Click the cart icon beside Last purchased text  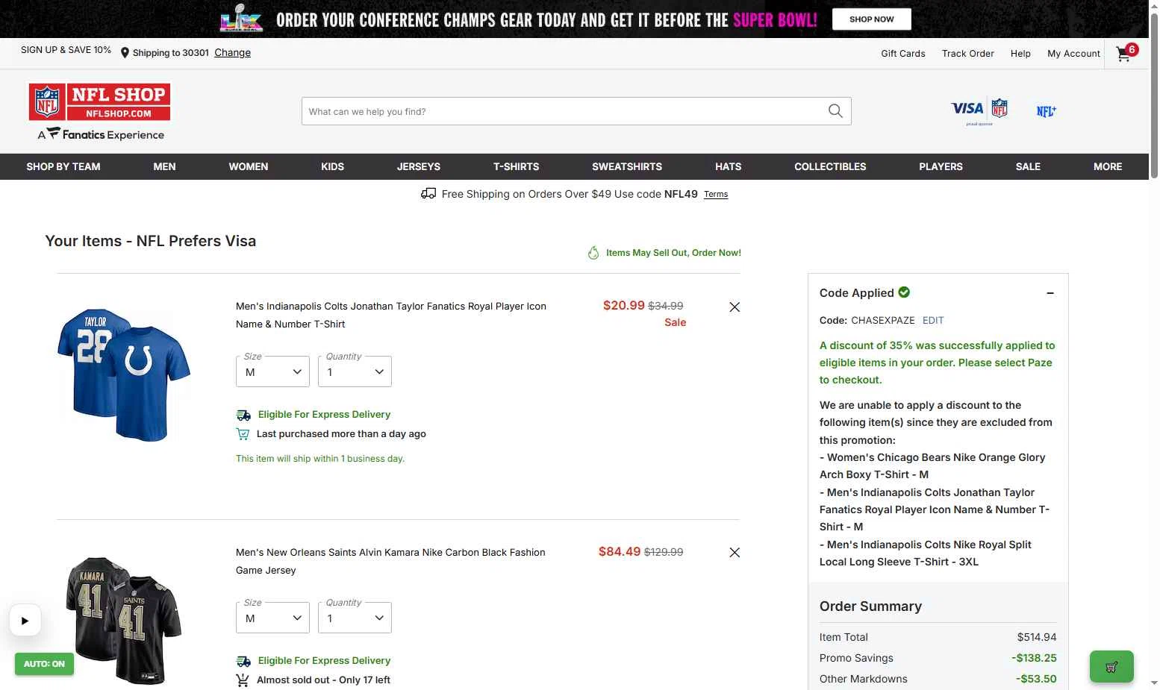[243, 434]
